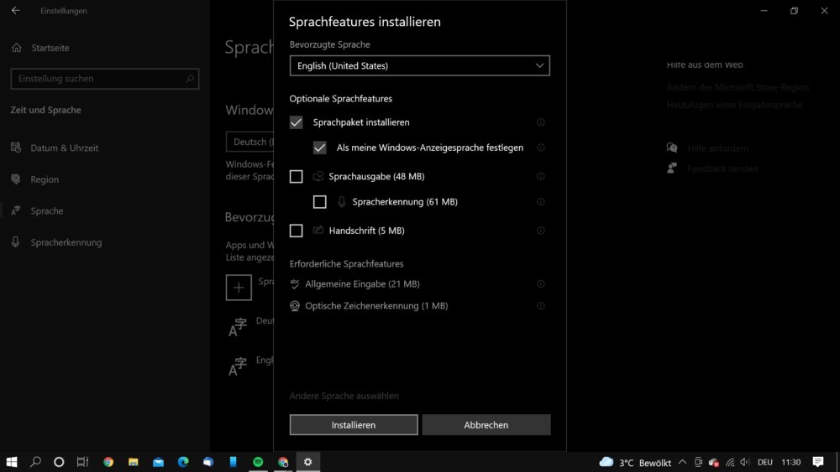Click Optische Zeichenerkennung (1 MB) text

pyautogui.click(x=376, y=306)
